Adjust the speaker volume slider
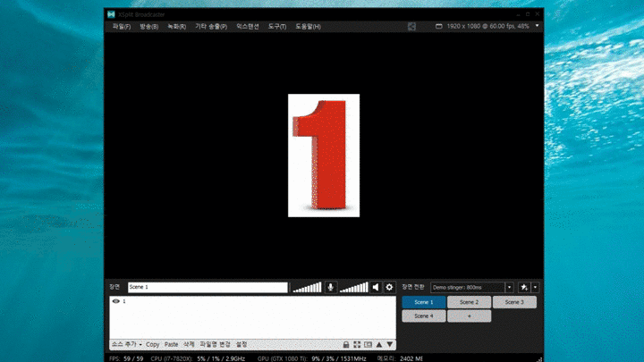The image size is (644, 362). pos(353,287)
